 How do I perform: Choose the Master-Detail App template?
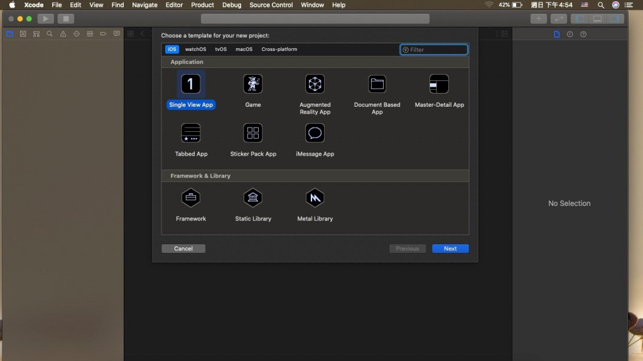(x=439, y=84)
